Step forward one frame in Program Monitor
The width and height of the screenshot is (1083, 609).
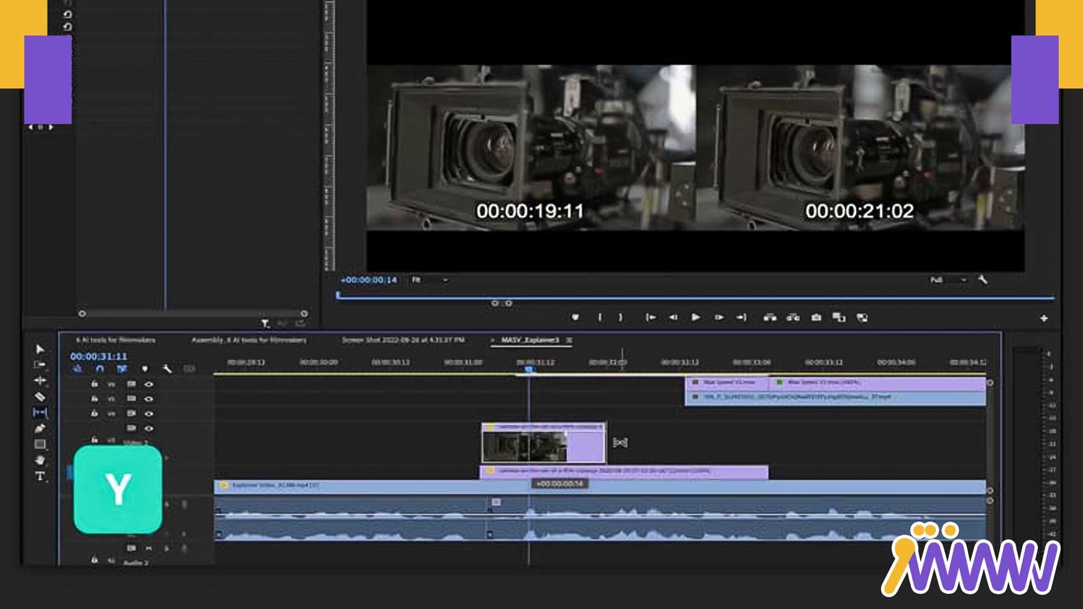(719, 317)
